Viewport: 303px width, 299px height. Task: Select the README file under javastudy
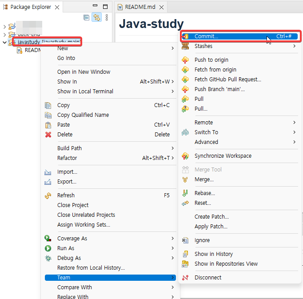click(32, 50)
